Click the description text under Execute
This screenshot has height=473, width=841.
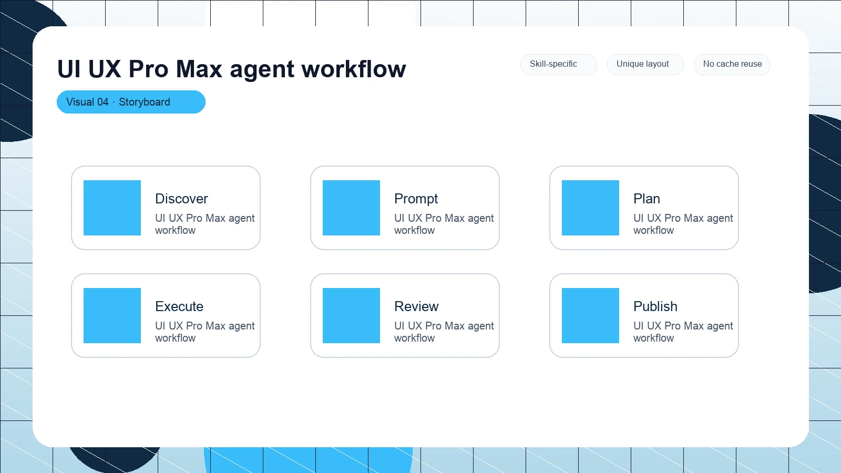click(204, 332)
